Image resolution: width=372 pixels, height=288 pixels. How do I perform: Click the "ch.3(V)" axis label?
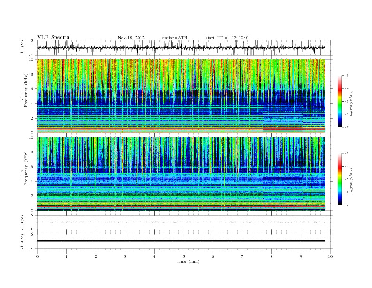click(x=23, y=223)
